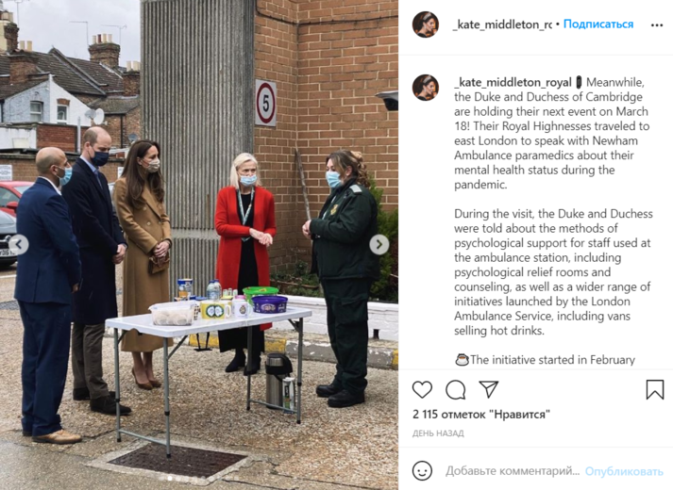Open _kate_middleton_rc username in header
Viewport: 673px width, 490px height.
tap(502, 24)
